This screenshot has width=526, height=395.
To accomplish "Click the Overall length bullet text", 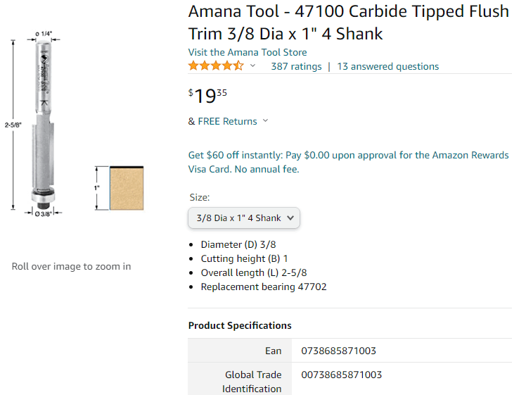I will (x=254, y=272).
